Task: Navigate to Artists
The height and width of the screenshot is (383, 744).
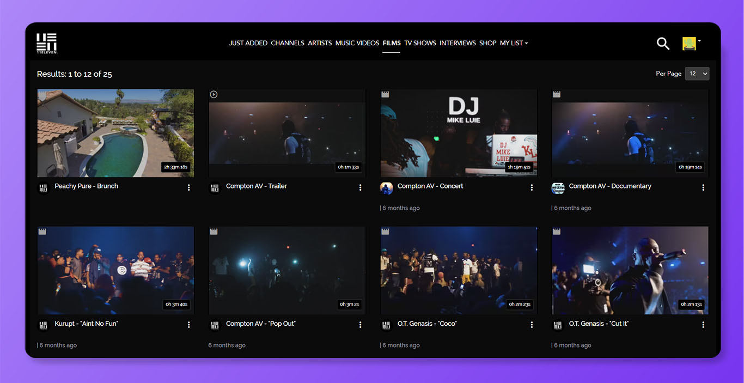Action: [x=320, y=43]
